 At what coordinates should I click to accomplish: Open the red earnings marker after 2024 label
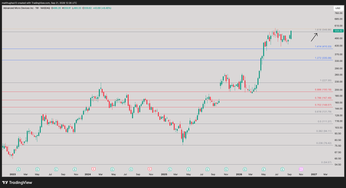pyautogui.click(x=94, y=169)
